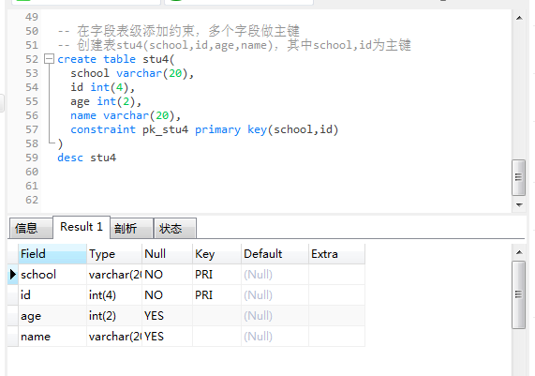Click the editor vertical scrollbar thumb
The width and height of the screenshot is (535, 376).
pos(519,177)
